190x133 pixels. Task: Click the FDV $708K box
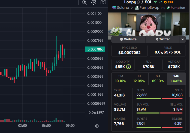[148, 64]
